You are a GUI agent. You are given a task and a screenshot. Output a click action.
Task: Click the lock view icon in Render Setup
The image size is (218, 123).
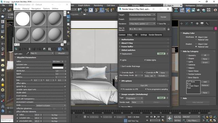click(x=168, y=29)
